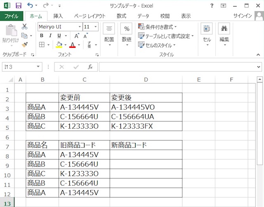
Task: Switch to the 表示 tab
Action: [x=186, y=16]
